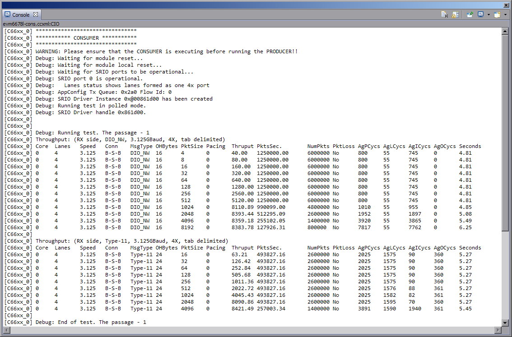This screenshot has height=337, width=512.
Task: Click the monitor icon on the Console tab
Action: click(x=7, y=15)
